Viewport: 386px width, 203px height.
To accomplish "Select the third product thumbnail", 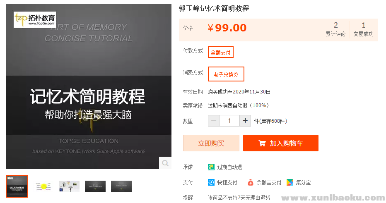I will point(69,186).
